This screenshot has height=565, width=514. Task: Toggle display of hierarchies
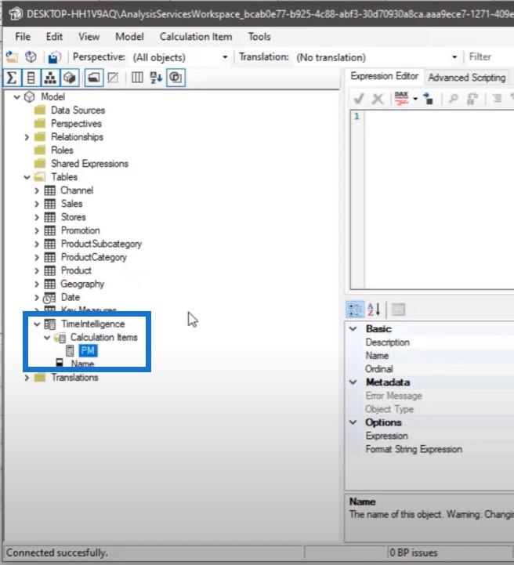click(50, 78)
